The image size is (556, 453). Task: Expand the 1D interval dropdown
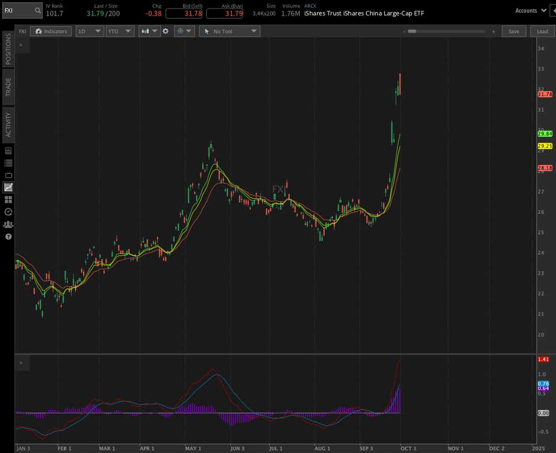(x=90, y=32)
